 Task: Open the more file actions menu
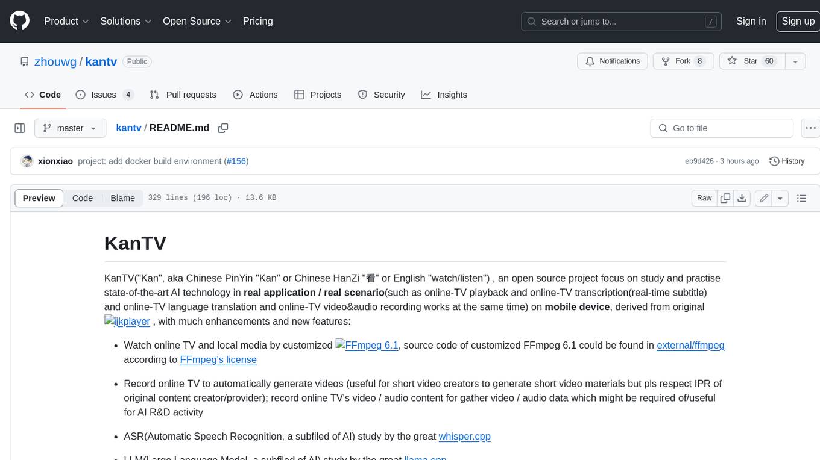point(810,128)
